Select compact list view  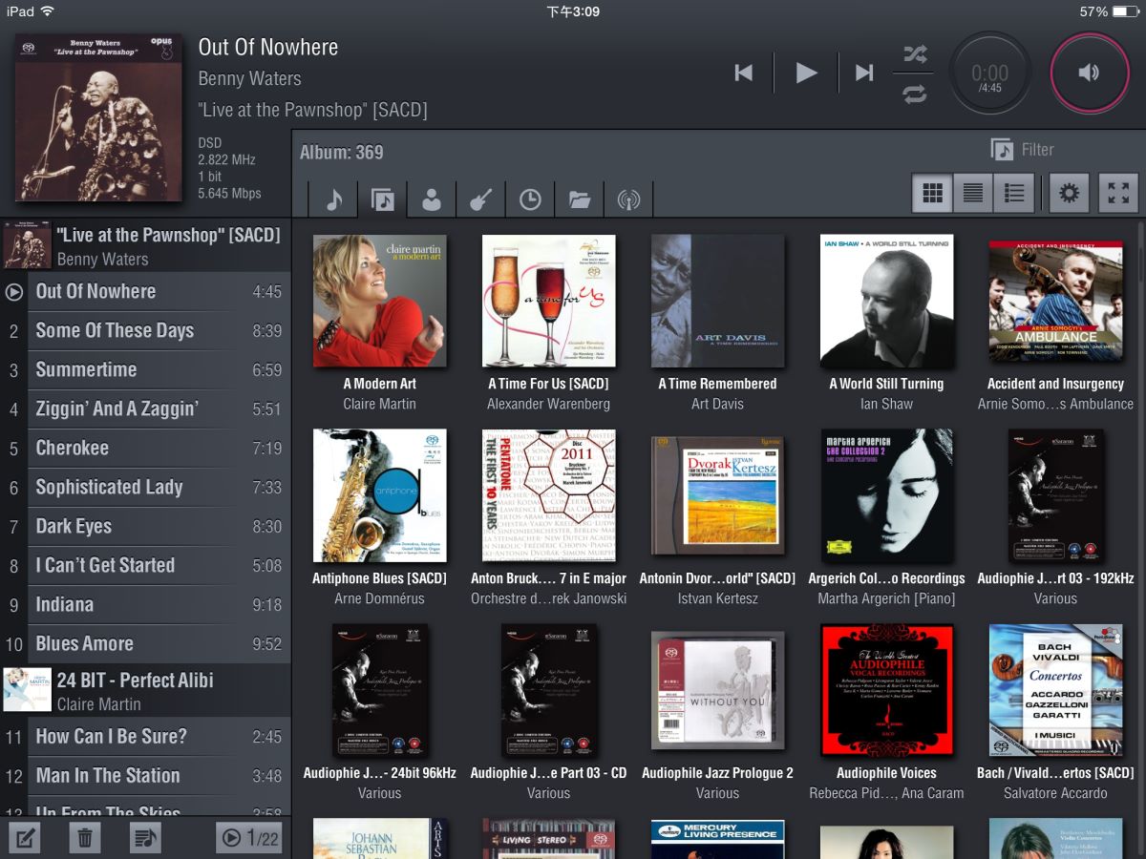973,194
